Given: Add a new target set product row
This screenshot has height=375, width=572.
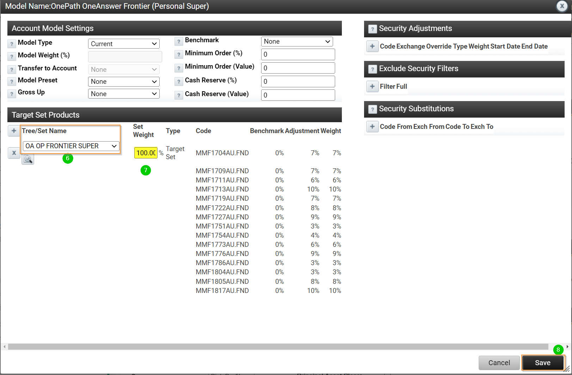Looking at the screenshot, I should 14,131.
